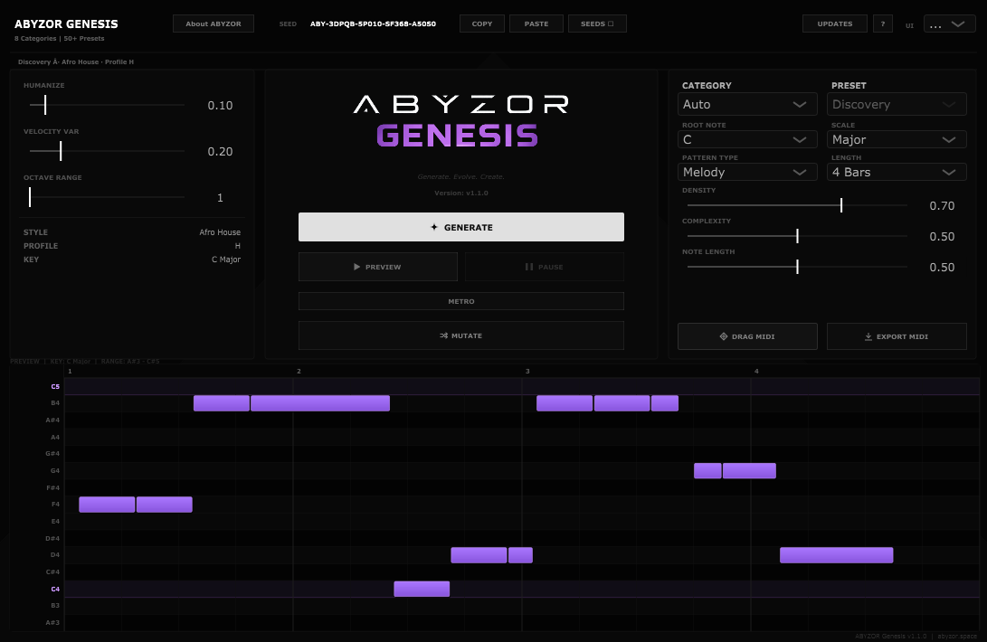This screenshot has width=987, height=642.
Task: Open the Length dropdown showing 4 Bars
Action: [x=897, y=172]
